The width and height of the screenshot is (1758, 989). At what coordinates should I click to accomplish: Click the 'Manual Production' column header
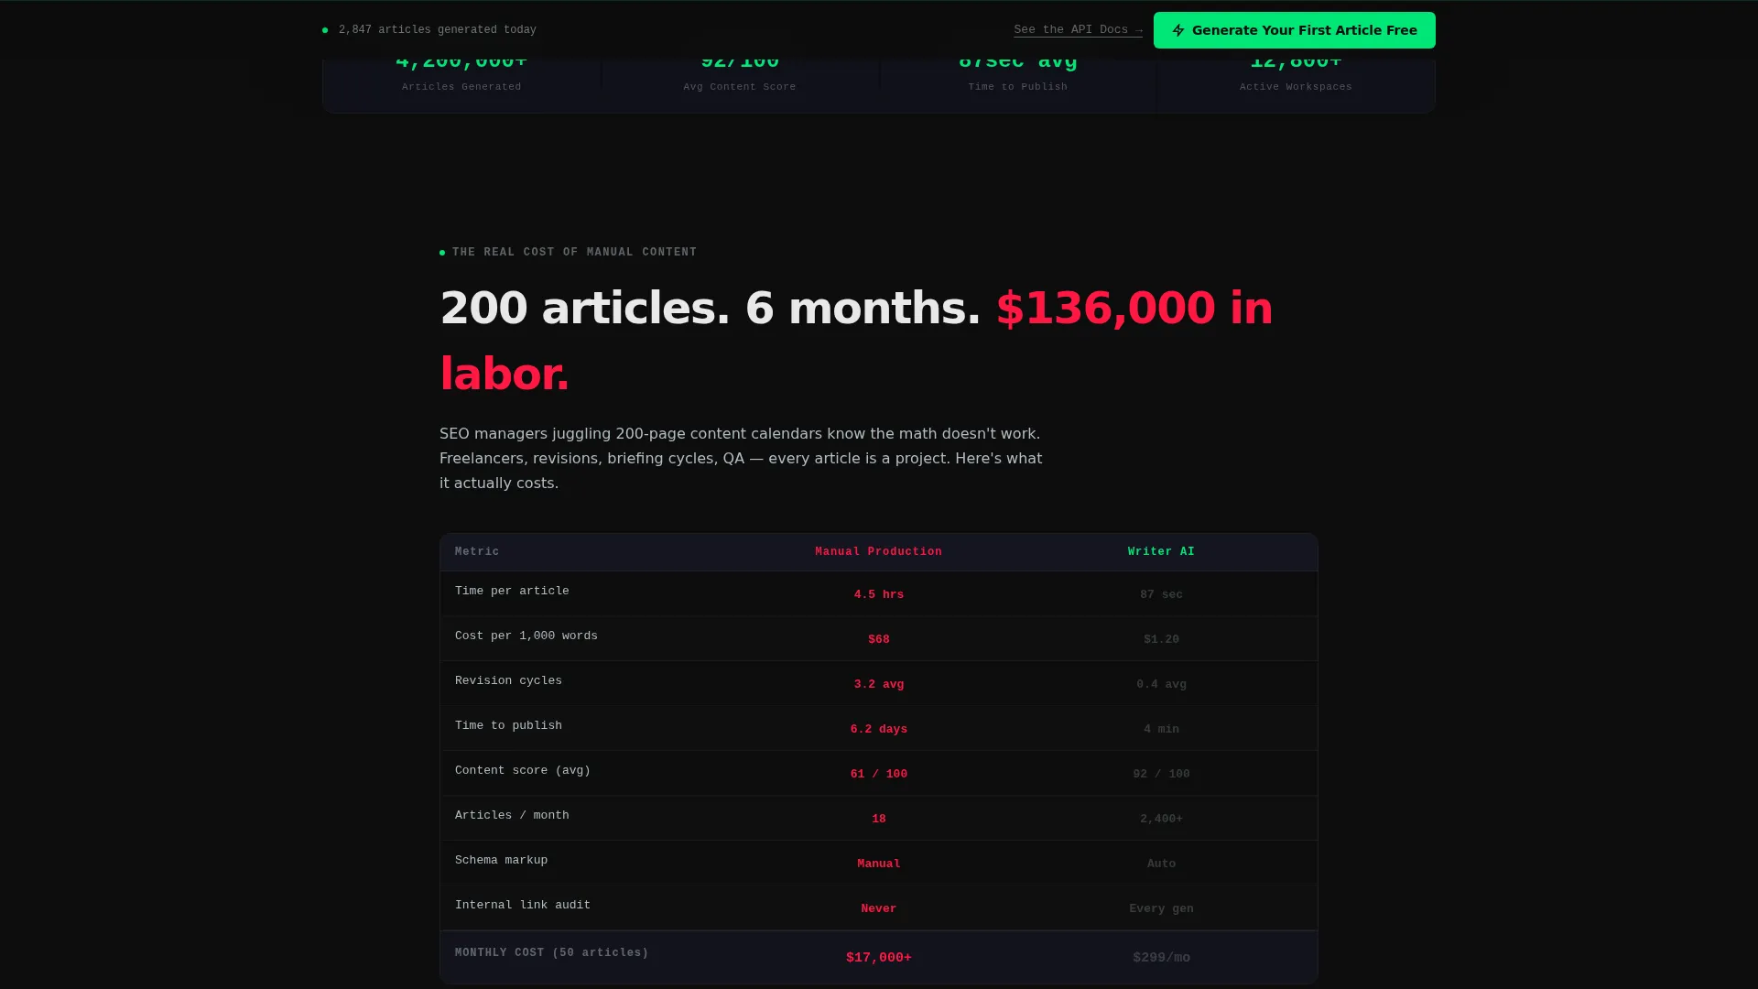pyautogui.click(x=878, y=552)
